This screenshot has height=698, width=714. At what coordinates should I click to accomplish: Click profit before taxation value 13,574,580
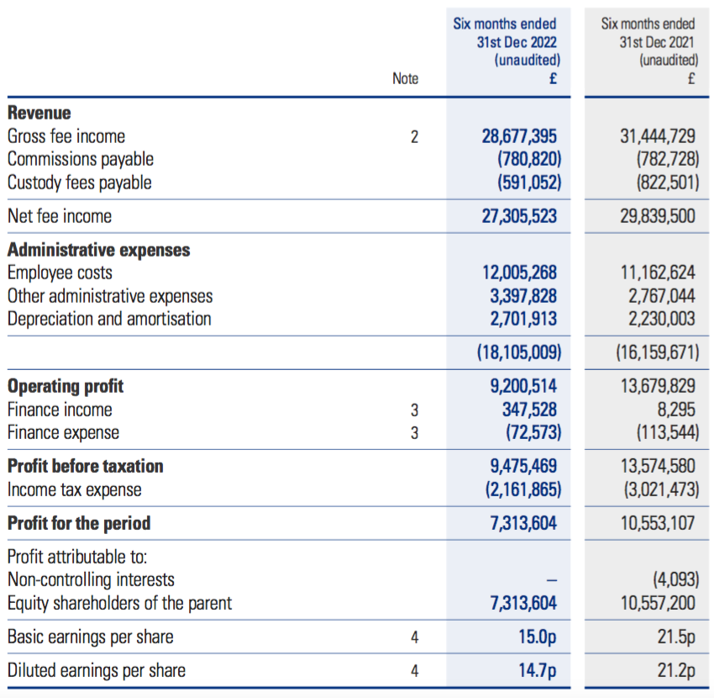(658, 467)
